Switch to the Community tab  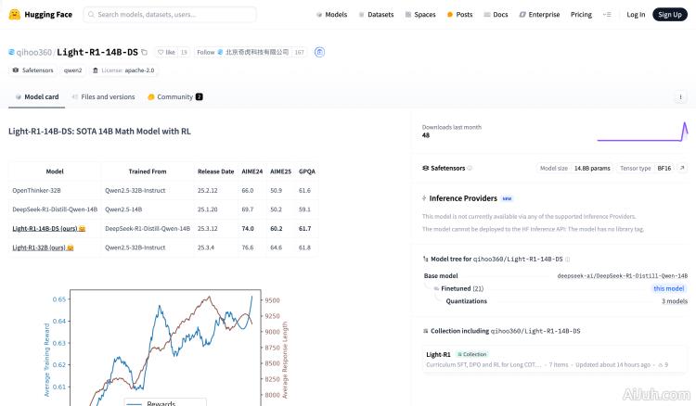pos(174,96)
